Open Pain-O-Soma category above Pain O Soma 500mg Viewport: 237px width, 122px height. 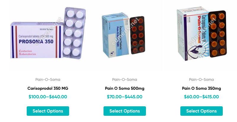pyautogui.click(x=125, y=79)
